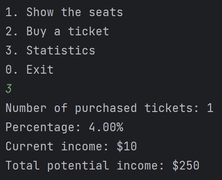Click the "Current income: $10" line
The height and width of the screenshot is (180, 222).
71,146
